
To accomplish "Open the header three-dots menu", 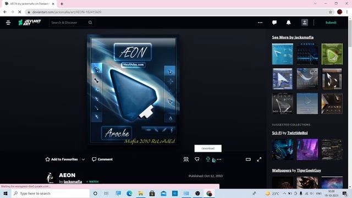I will click(x=260, y=23).
